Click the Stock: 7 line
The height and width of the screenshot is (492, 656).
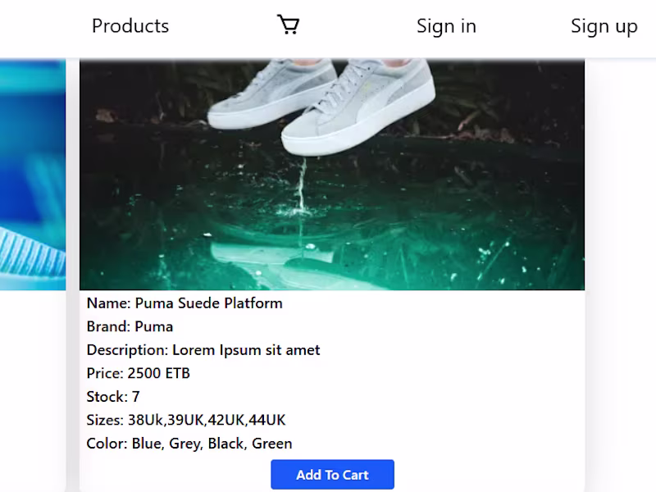pos(113,397)
